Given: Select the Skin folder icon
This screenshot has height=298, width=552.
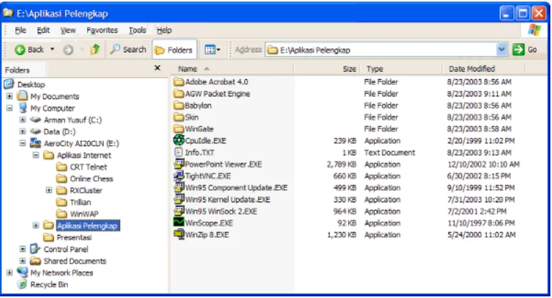Looking at the screenshot, I should click(x=179, y=117).
